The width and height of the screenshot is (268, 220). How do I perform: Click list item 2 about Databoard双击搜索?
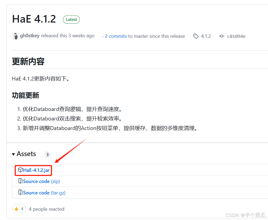(x=72, y=119)
